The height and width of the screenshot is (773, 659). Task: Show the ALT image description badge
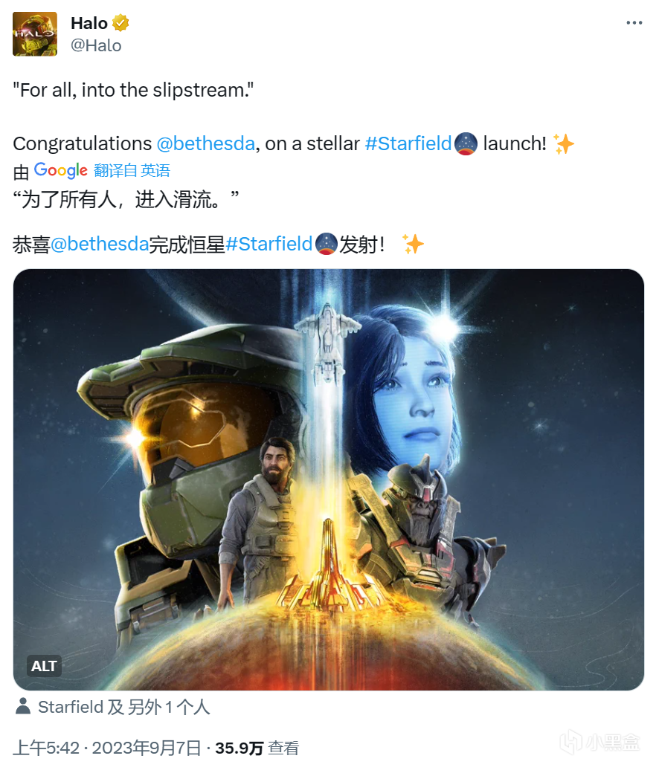click(x=44, y=666)
